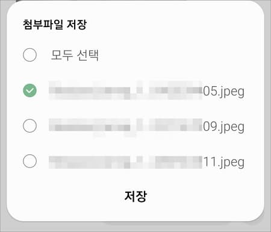Click the 모두 선택 text label
Image resolution: width=271 pixels, height=232 pixels.
click(75, 55)
